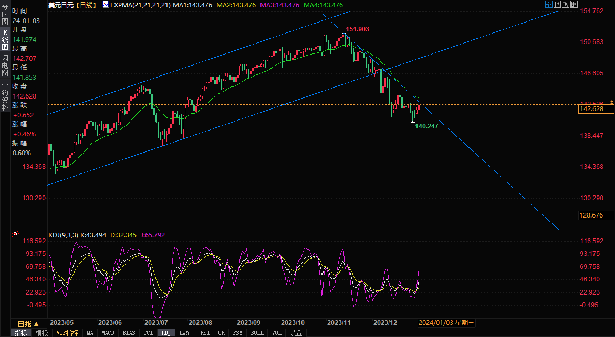
Task: Select the MACD indicator tab
Action: pyautogui.click(x=108, y=333)
